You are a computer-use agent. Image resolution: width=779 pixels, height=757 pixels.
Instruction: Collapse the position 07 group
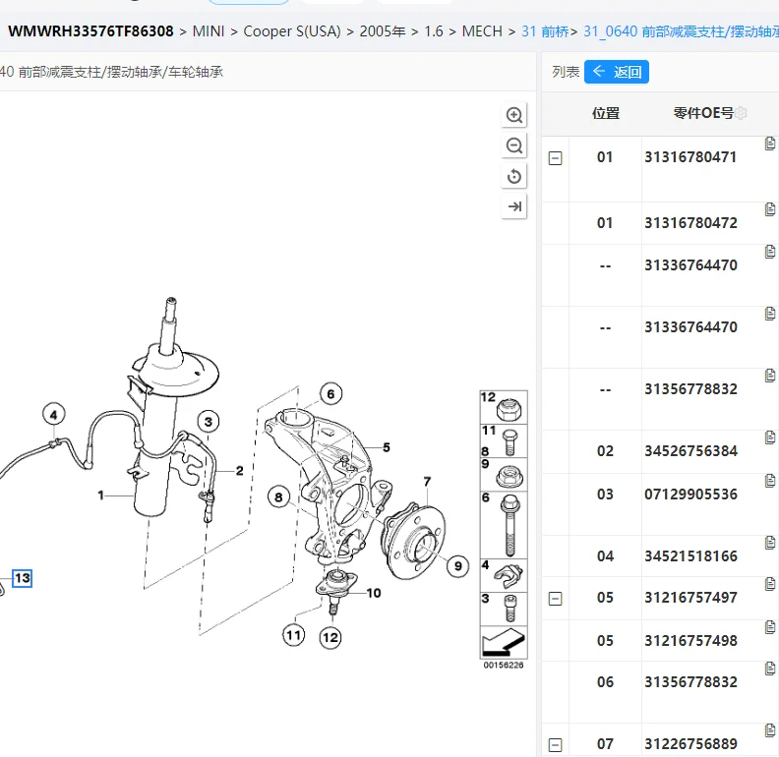(x=555, y=745)
